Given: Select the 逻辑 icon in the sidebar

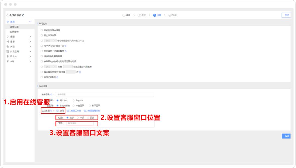Looking at the screenshot, I should pyautogui.click(x=7, y=42).
